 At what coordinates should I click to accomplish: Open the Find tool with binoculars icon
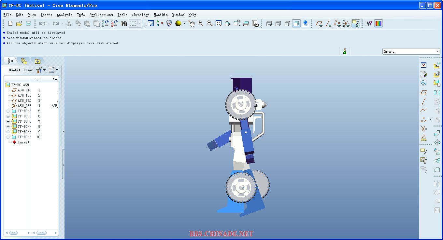pos(124,23)
